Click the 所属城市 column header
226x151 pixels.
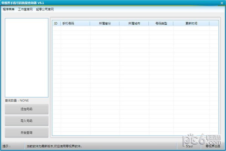pyautogui.click(x=134, y=23)
